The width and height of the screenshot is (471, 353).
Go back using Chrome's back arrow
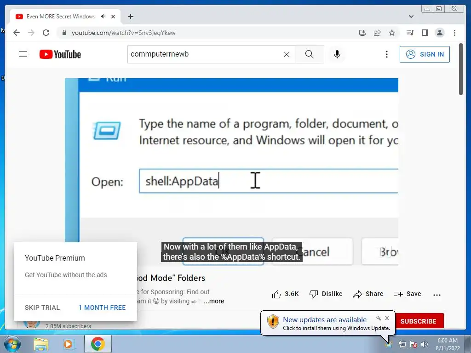[17, 33]
